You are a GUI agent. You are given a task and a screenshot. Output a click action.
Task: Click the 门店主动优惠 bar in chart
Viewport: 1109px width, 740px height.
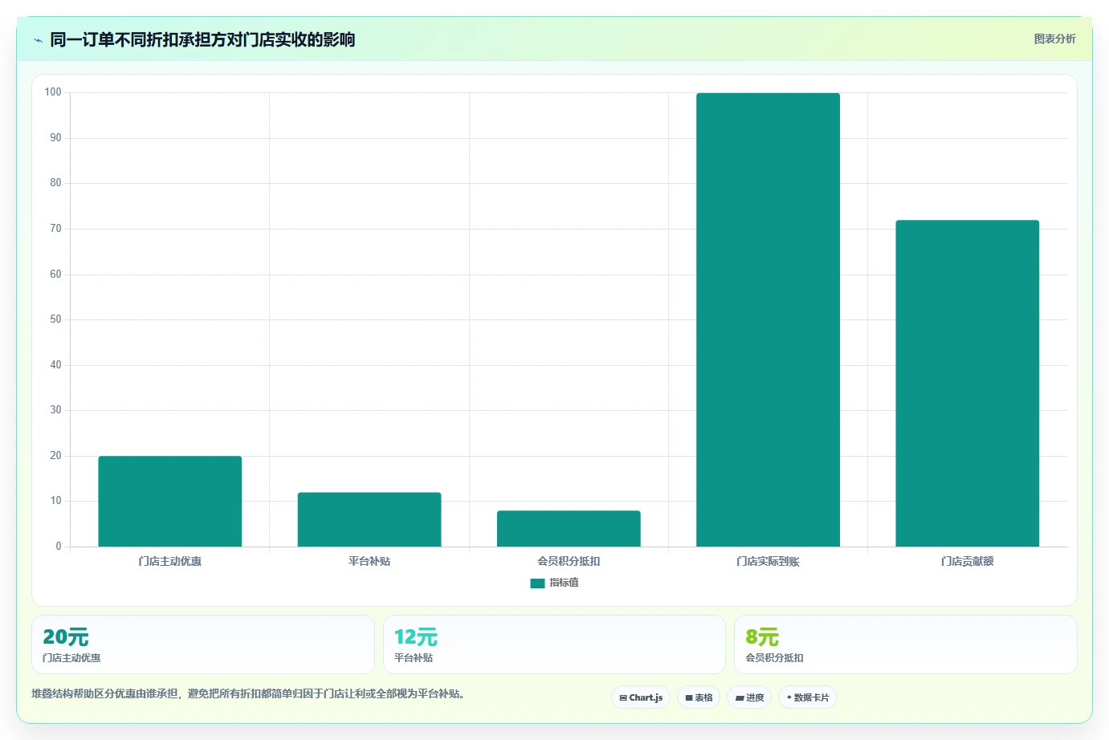coord(170,502)
